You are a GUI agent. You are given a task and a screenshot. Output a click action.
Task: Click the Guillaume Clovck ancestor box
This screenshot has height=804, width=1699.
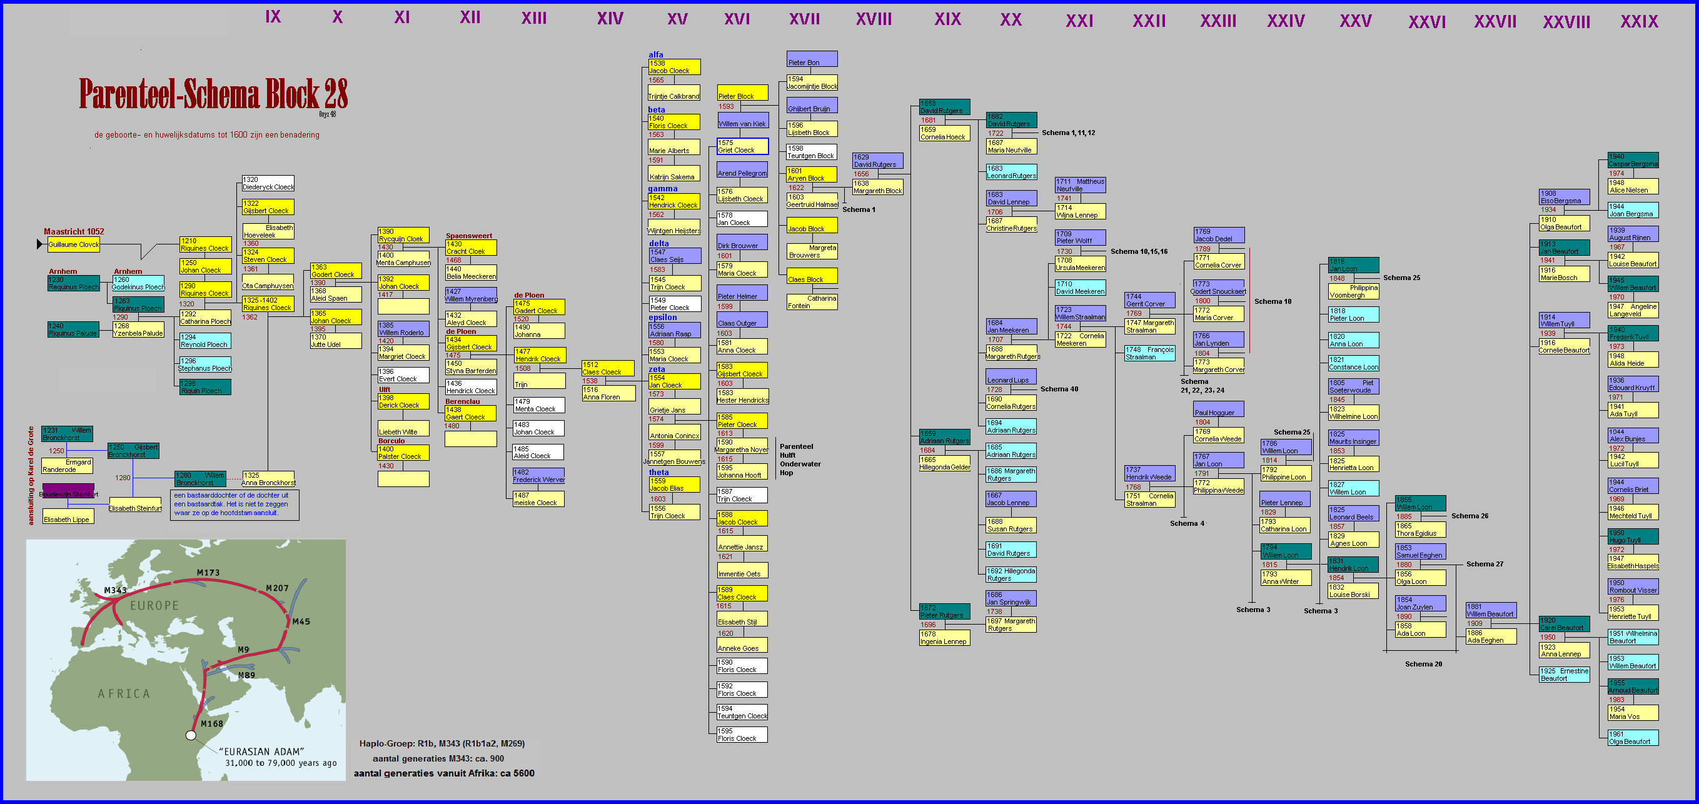(x=73, y=244)
